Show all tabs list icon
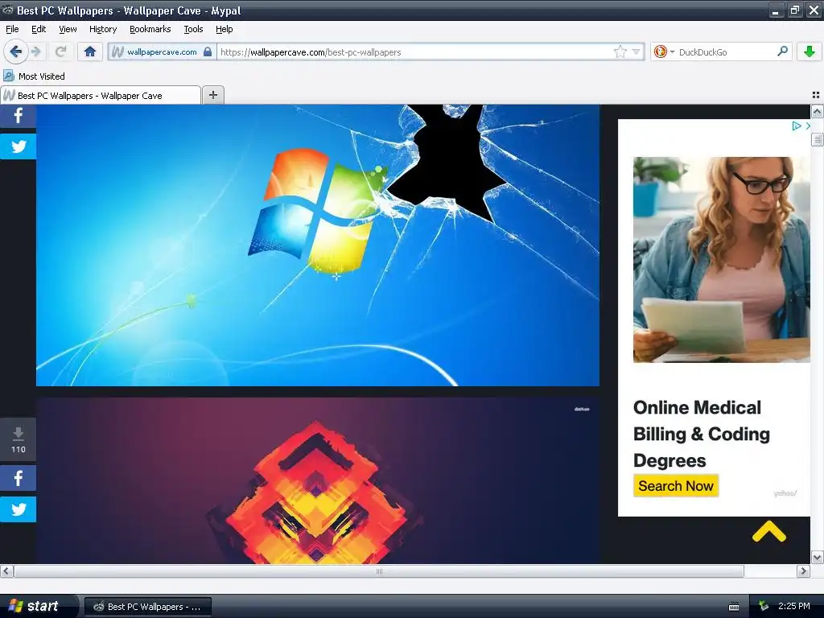The height and width of the screenshot is (618, 824). pos(816,95)
